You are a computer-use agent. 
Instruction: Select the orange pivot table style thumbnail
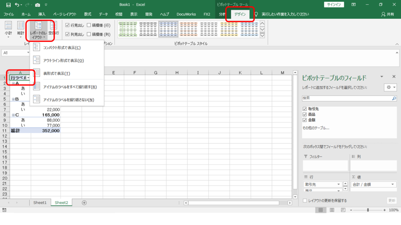(188, 29)
